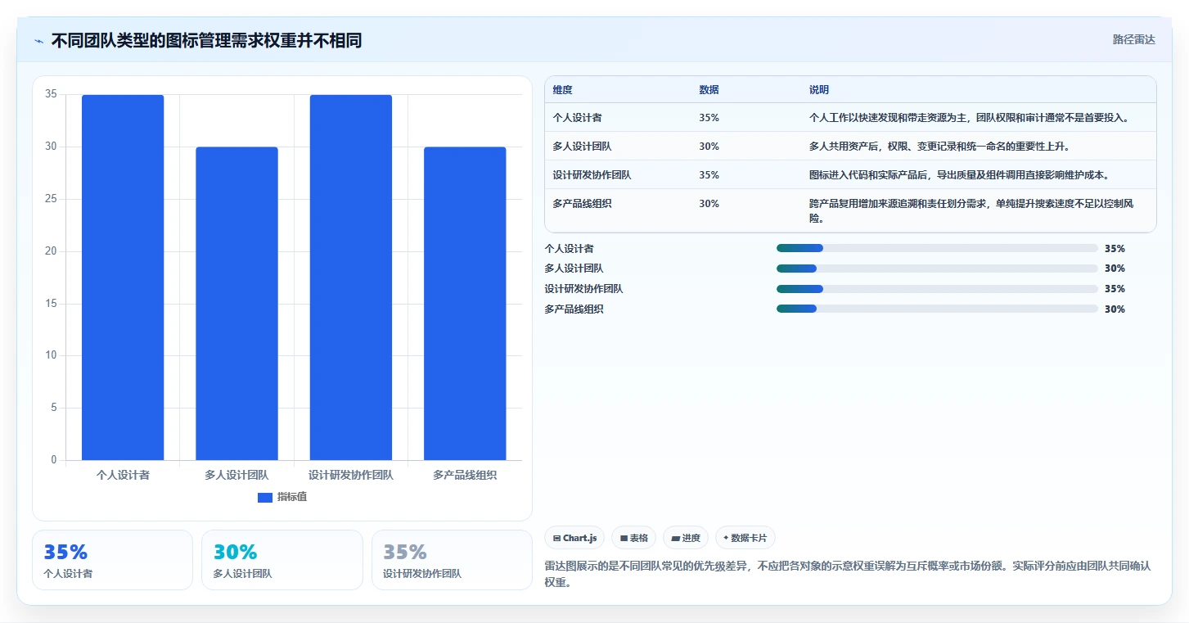Click the 说明 table column header
This screenshot has height=623, width=1189.
pyautogui.click(x=818, y=90)
